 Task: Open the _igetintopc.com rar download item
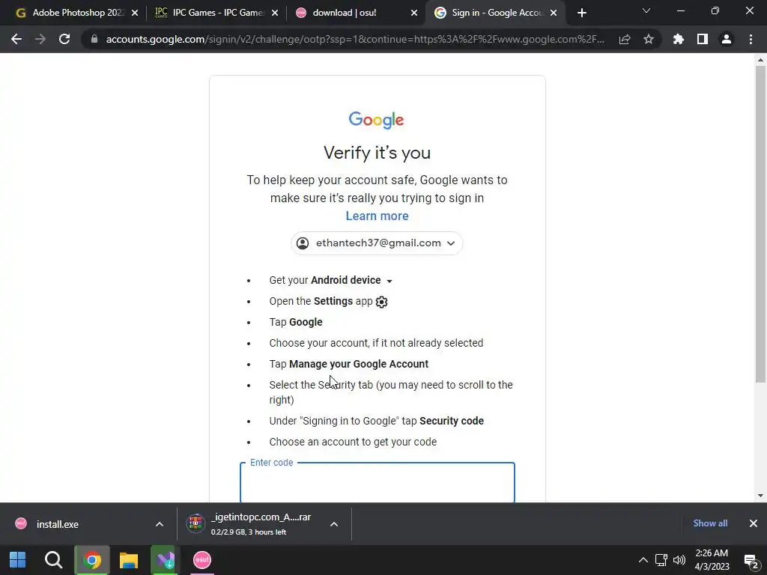pyautogui.click(x=253, y=524)
